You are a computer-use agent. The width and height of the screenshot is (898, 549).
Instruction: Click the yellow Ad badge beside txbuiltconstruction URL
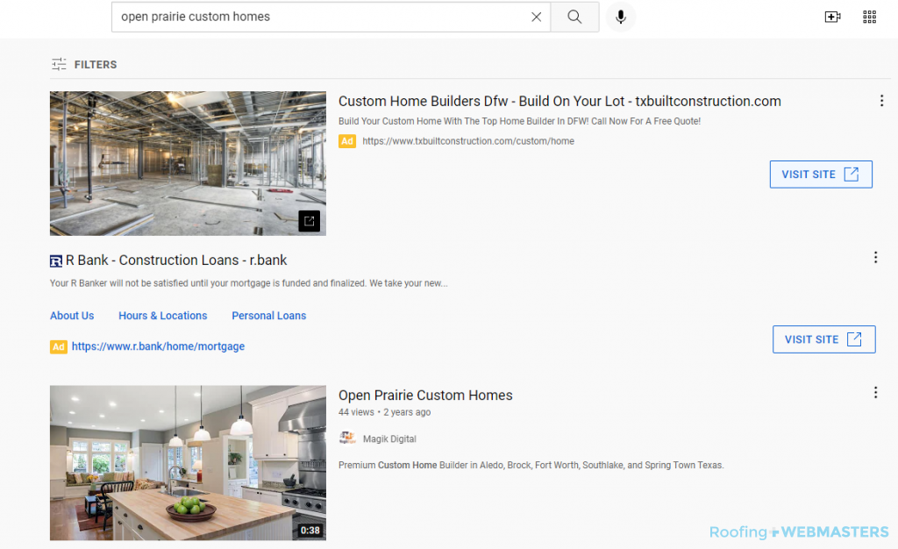coord(347,141)
